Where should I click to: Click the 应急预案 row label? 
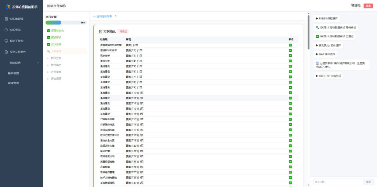pyautogui.click(x=105, y=167)
